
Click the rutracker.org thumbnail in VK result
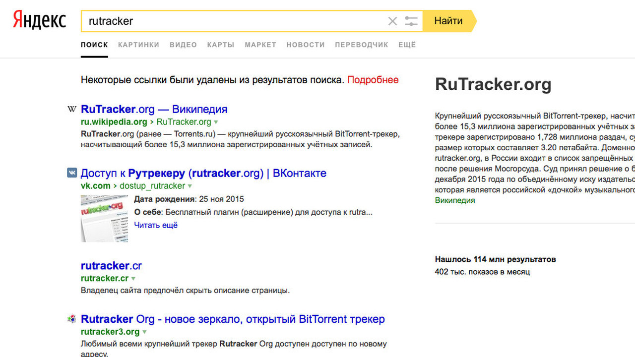104,219
